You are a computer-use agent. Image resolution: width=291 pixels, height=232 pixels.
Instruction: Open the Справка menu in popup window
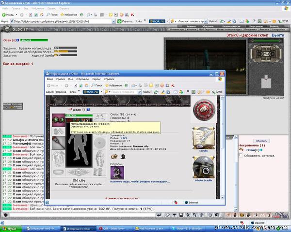[109, 79]
